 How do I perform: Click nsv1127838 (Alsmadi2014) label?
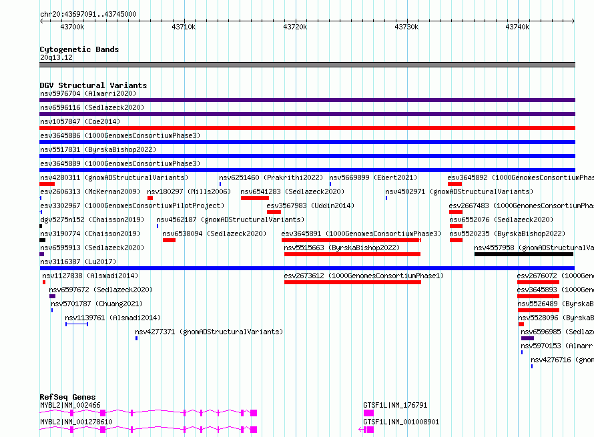click(90, 276)
